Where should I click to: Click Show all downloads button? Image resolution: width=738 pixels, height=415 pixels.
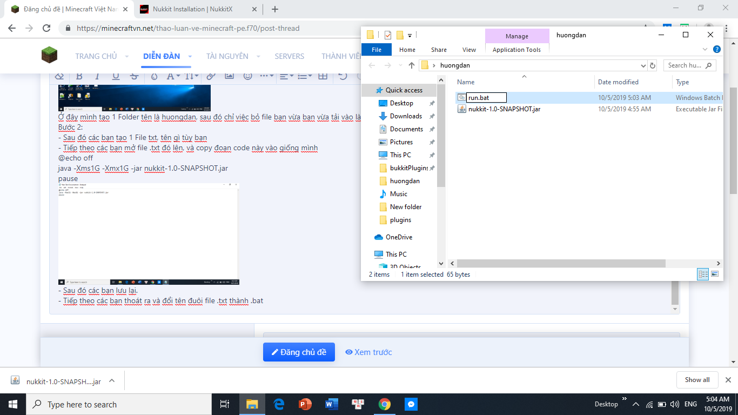point(697,380)
